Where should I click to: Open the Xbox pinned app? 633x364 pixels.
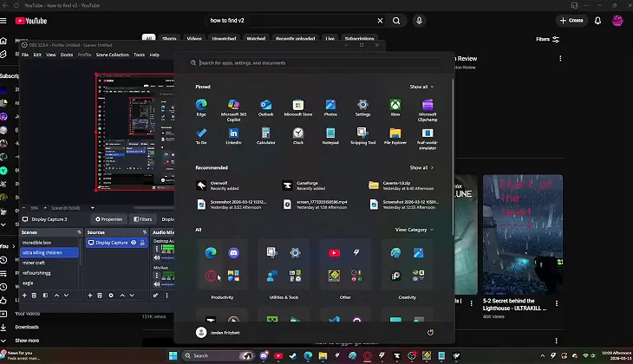[x=395, y=106]
